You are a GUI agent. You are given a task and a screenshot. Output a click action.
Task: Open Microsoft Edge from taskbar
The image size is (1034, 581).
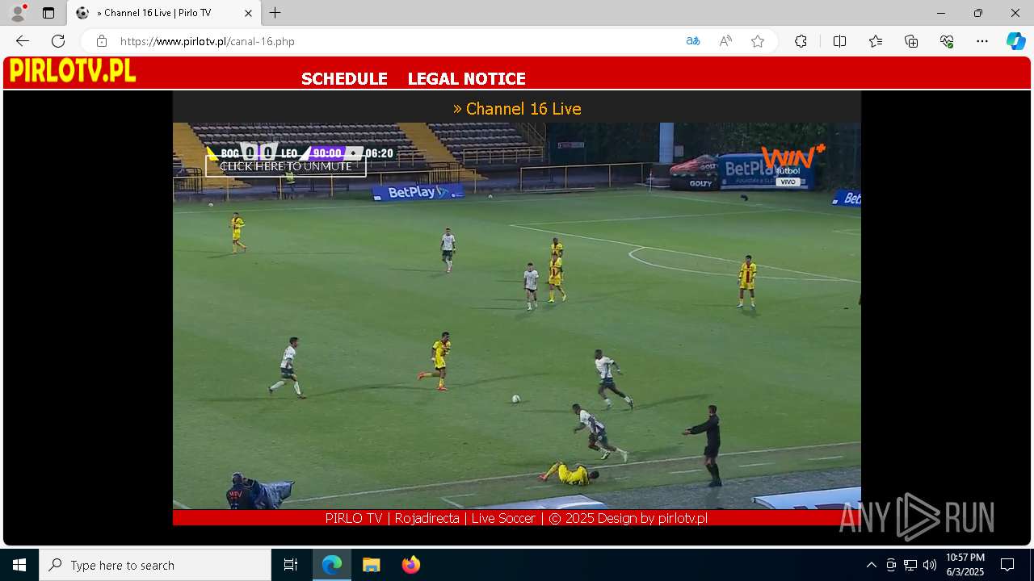332,565
